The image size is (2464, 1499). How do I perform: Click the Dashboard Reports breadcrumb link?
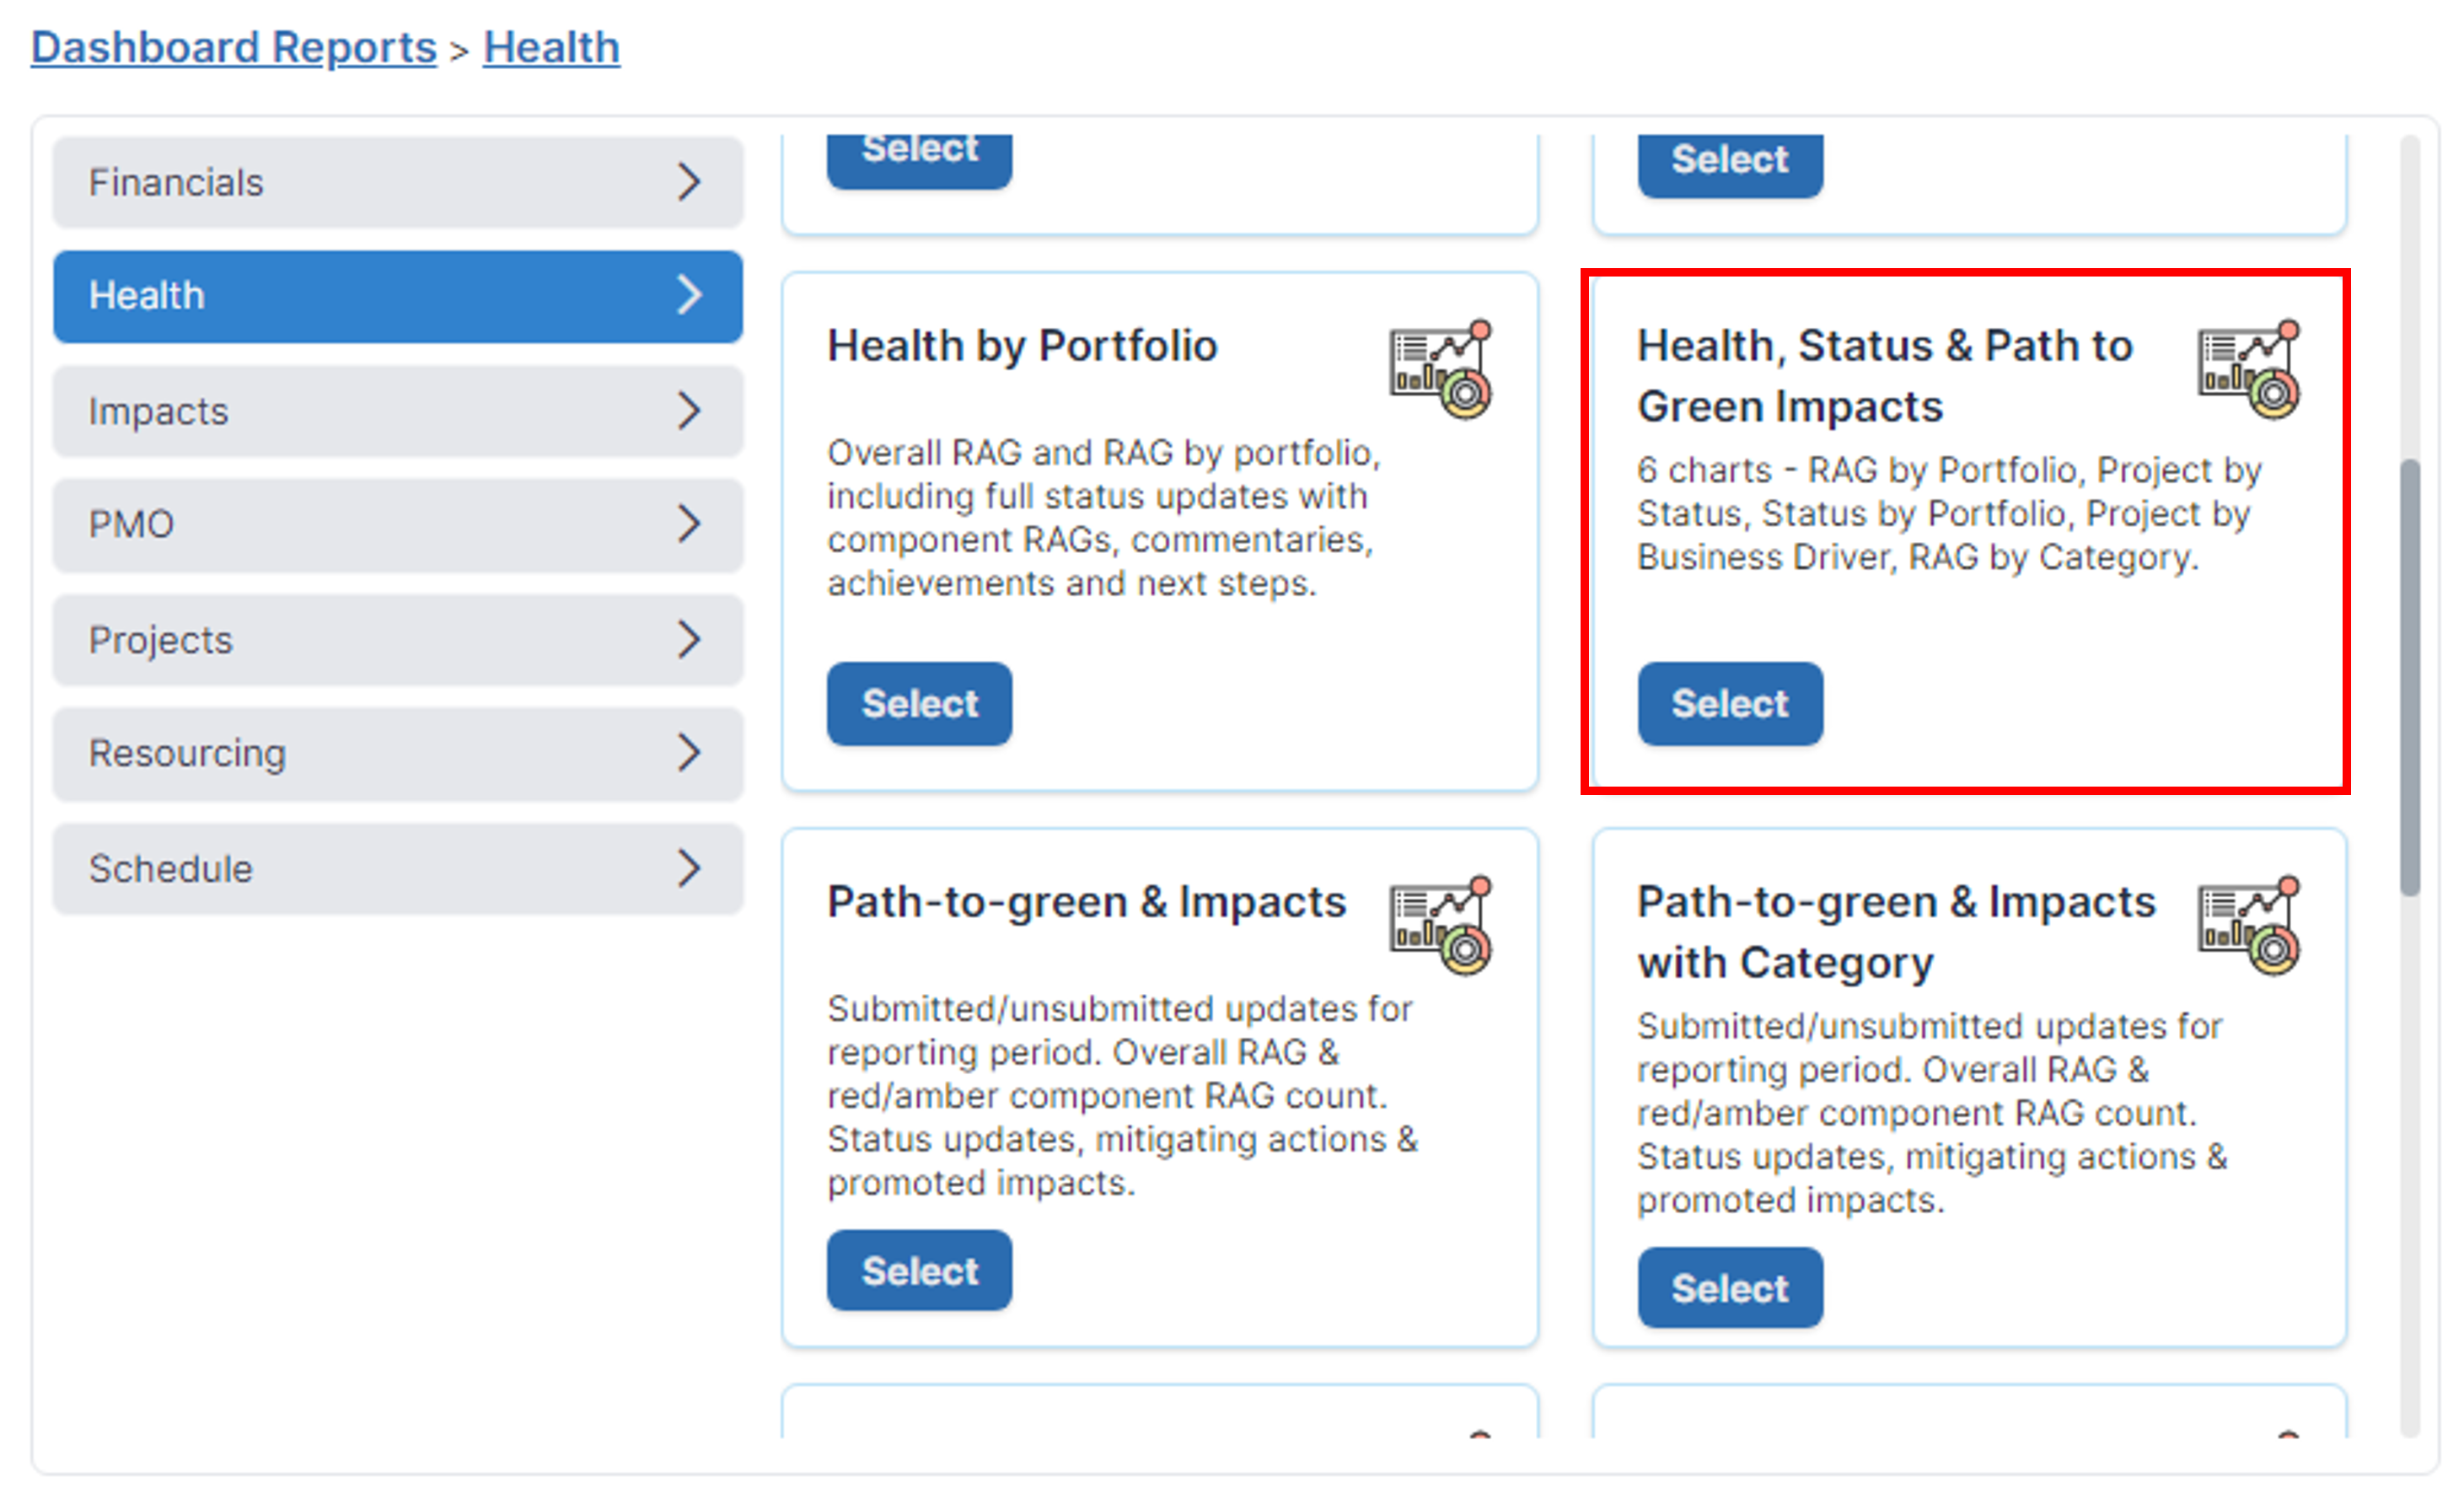click(234, 47)
